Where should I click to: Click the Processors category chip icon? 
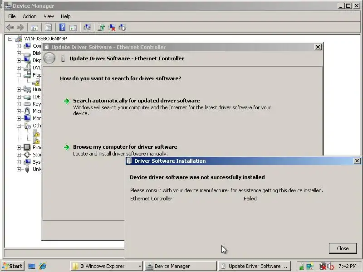(27, 147)
